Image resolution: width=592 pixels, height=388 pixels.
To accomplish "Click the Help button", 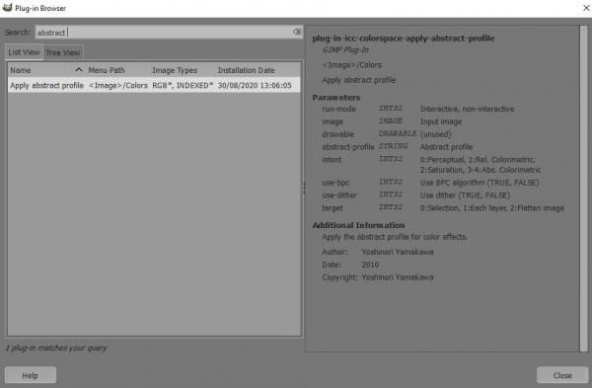I will pos(31,375).
